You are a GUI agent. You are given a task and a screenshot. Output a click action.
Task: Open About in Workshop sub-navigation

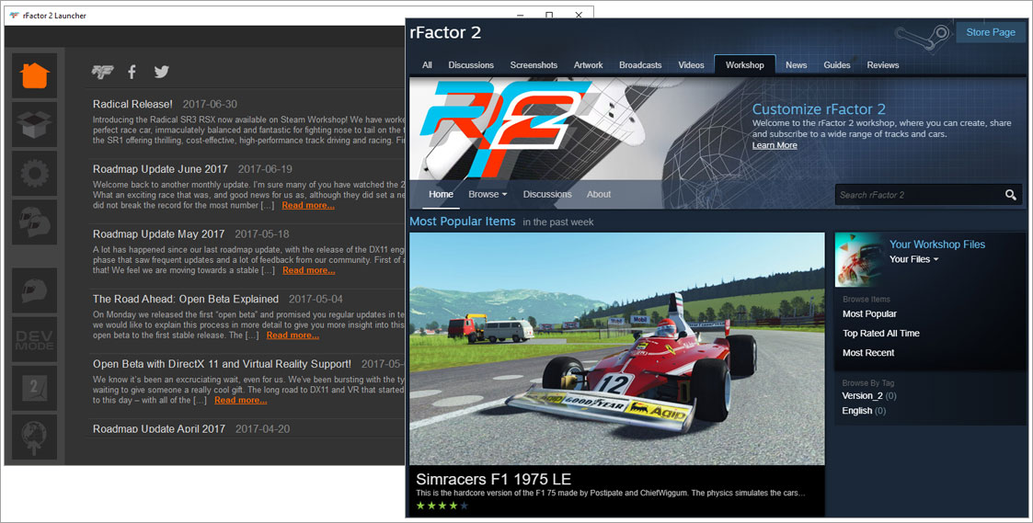(599, 194)
